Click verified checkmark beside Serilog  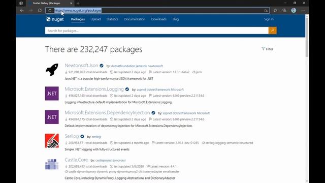(82, 137)
